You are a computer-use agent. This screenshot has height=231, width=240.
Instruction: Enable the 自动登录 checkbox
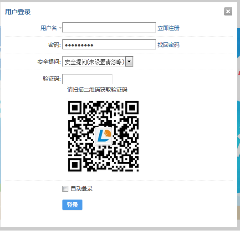[66, 189]
